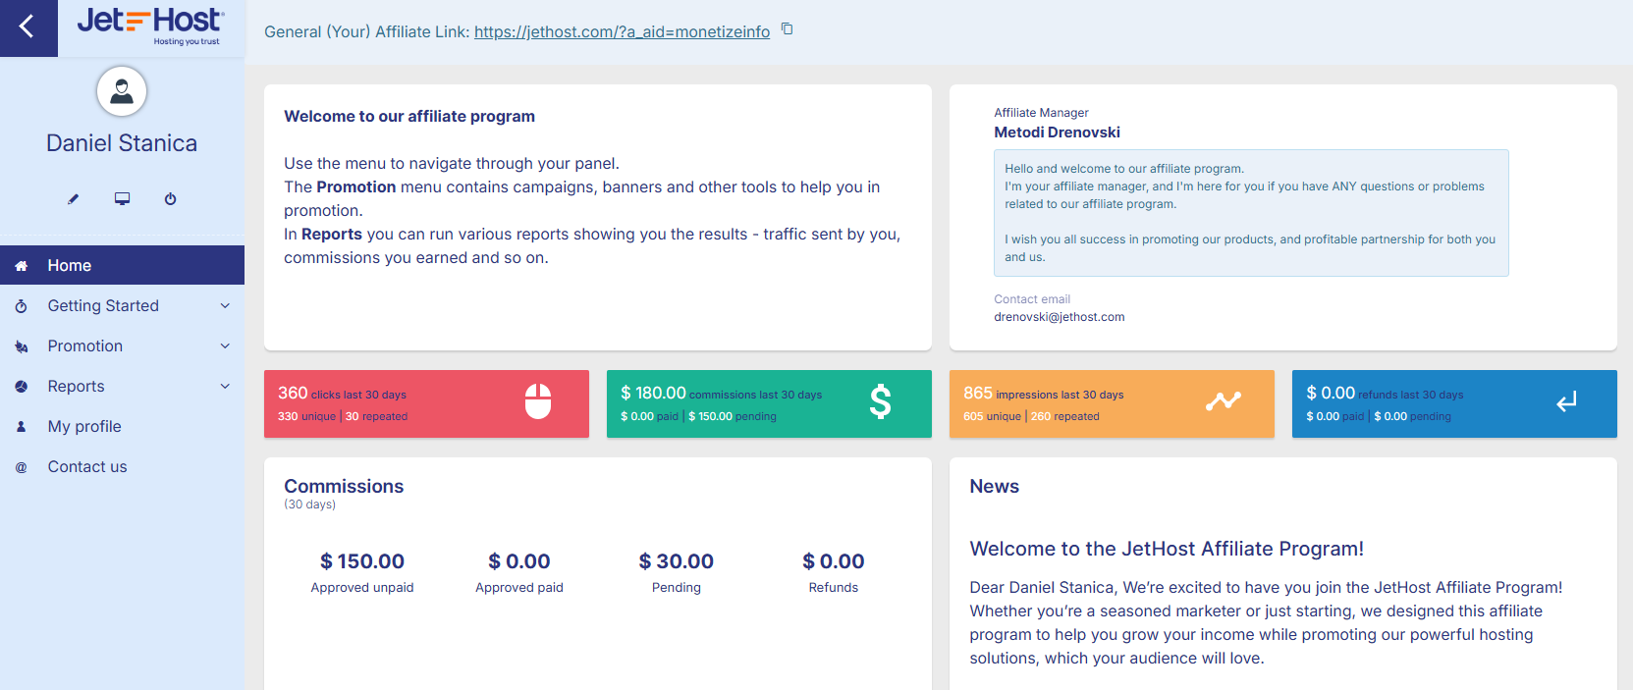
Task: Open the user avatar profile picture
Action: [x=122, y=91]
